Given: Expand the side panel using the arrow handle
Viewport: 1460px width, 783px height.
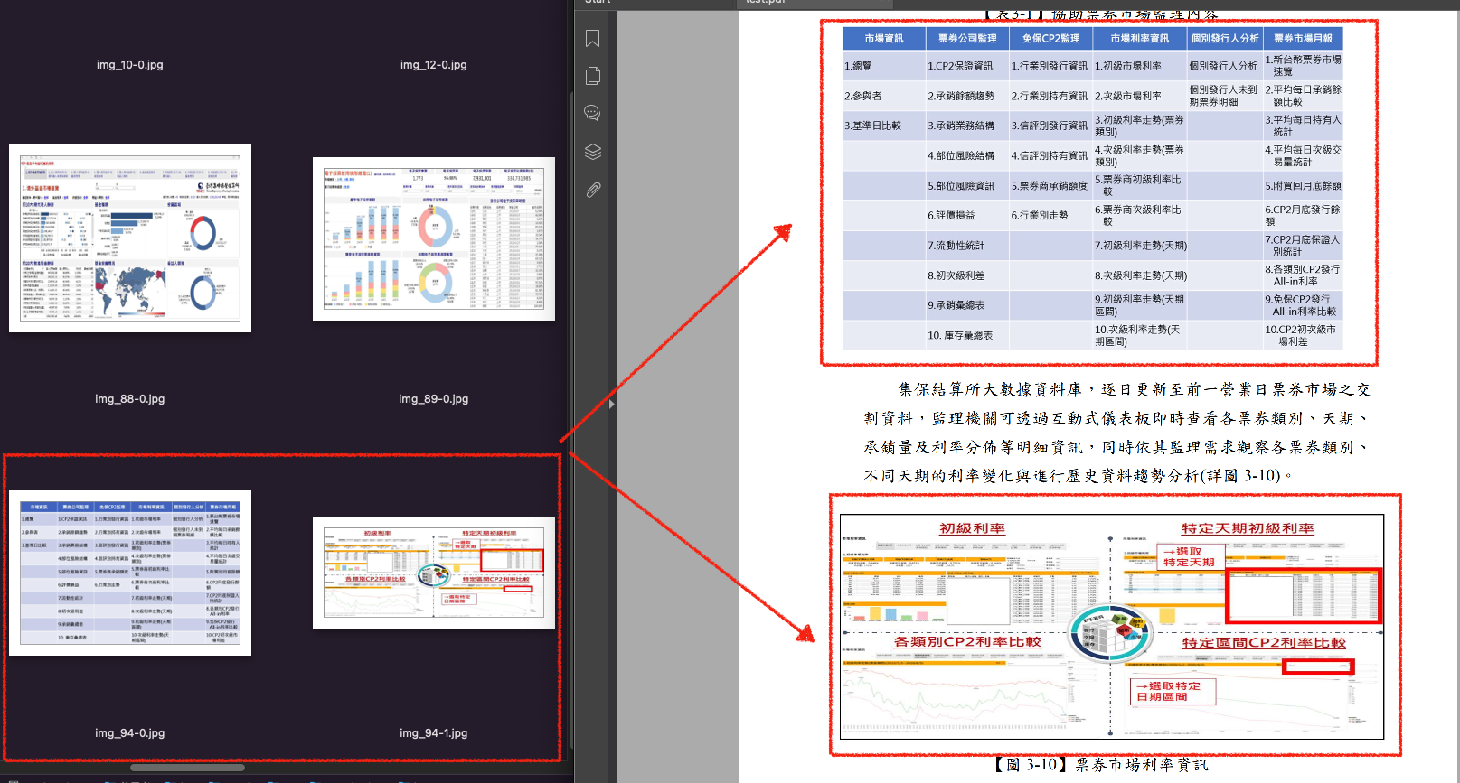Looking at the screenshot, I should pos(612,404).
